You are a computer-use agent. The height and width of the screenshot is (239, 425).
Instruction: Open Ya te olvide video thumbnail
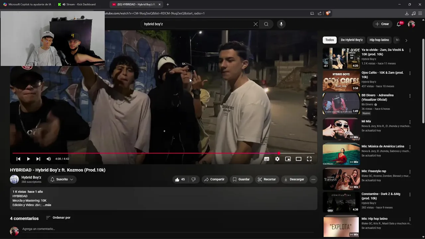(341, 58)
